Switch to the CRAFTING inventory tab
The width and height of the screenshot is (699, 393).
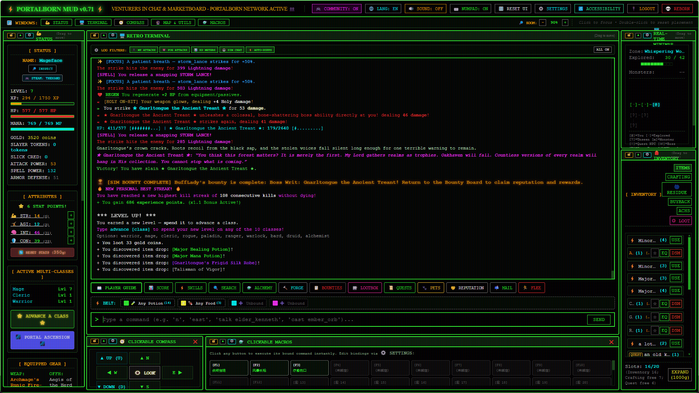tap(678, 177)
